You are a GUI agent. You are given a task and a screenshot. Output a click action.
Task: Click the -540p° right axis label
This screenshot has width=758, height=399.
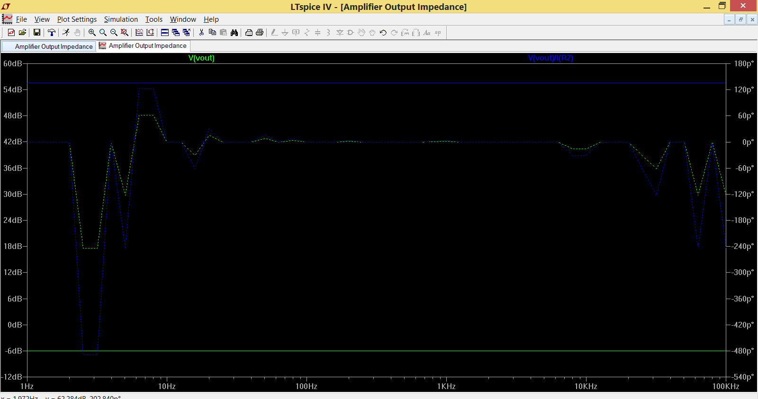click(743, 377)
